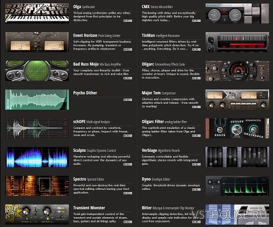Screen dimensions: 273x227
Task: Open the Bitter Bitscope title link
Action: [x=168, y=208]
